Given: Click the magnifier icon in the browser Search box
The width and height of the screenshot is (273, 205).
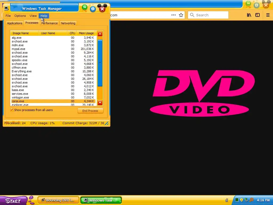Looking at the screenshot, I should coord(192,15).
